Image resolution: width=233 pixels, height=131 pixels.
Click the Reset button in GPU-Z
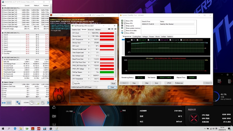113,84
